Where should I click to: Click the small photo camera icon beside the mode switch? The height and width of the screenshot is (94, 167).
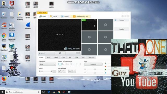45,53
